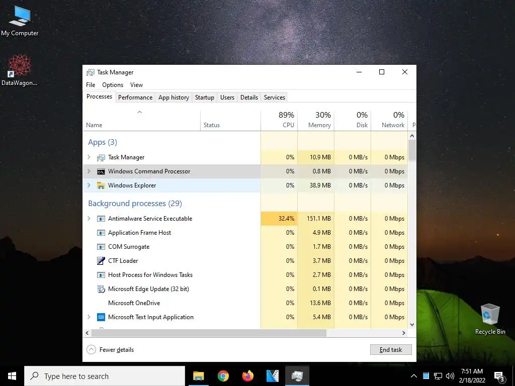515x386 pixels.
Task: Click the Antimalware Service Executable icon
Action: click(101, 219)
